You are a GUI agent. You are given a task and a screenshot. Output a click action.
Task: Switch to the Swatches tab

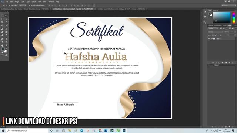coord(216,10)
